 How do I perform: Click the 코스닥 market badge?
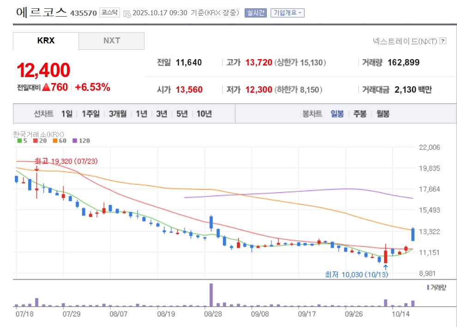109,13
